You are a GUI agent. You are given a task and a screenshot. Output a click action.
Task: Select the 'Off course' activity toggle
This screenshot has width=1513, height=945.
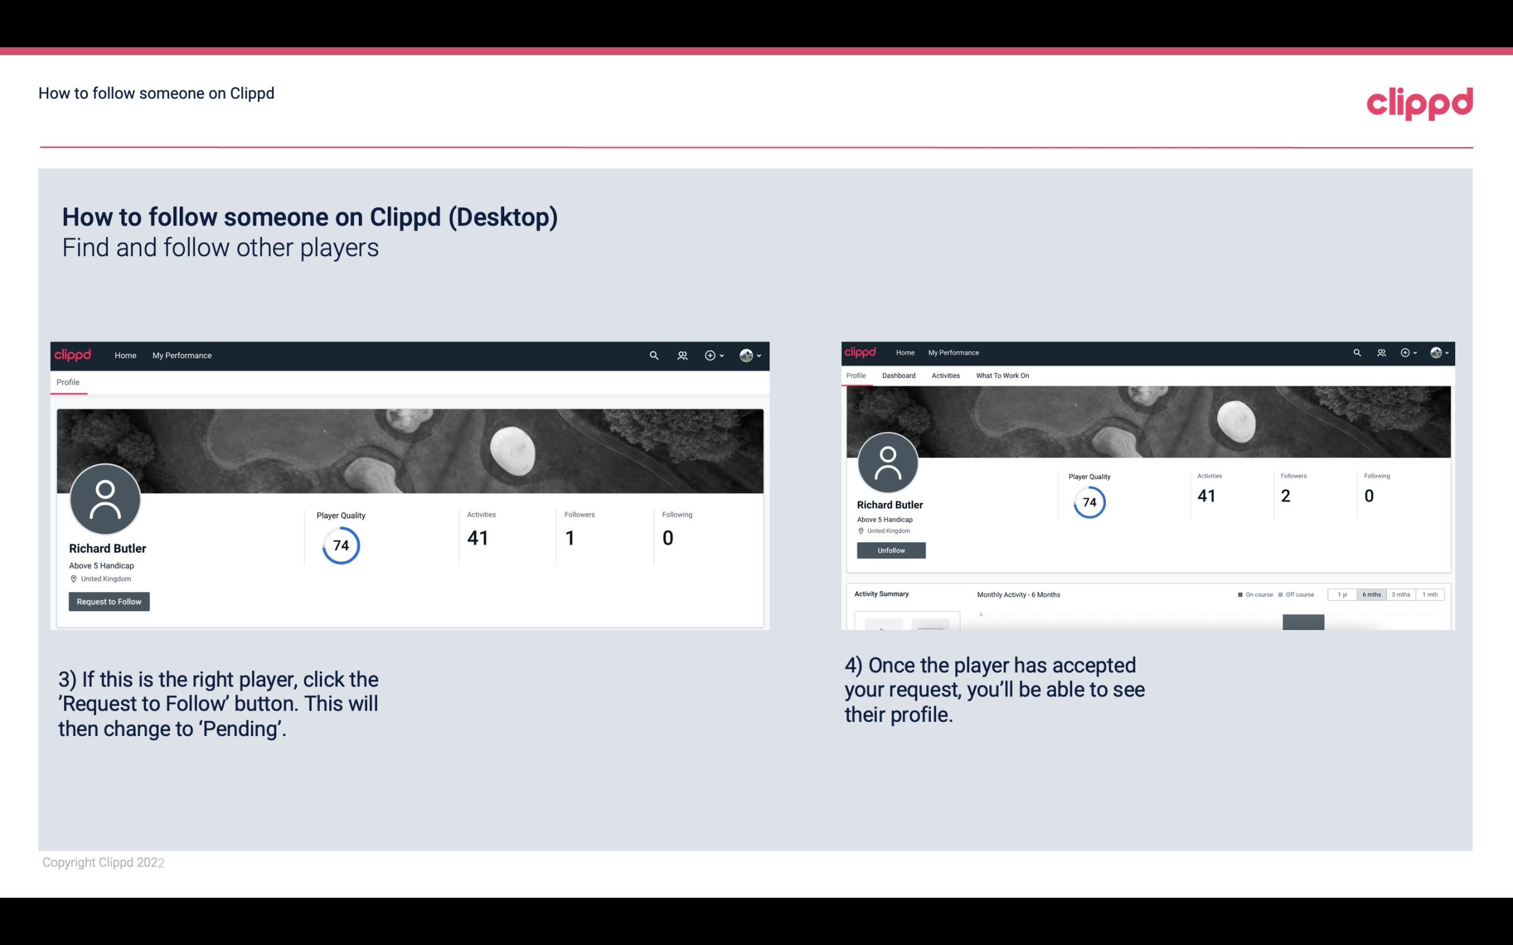coord(1296,593)
